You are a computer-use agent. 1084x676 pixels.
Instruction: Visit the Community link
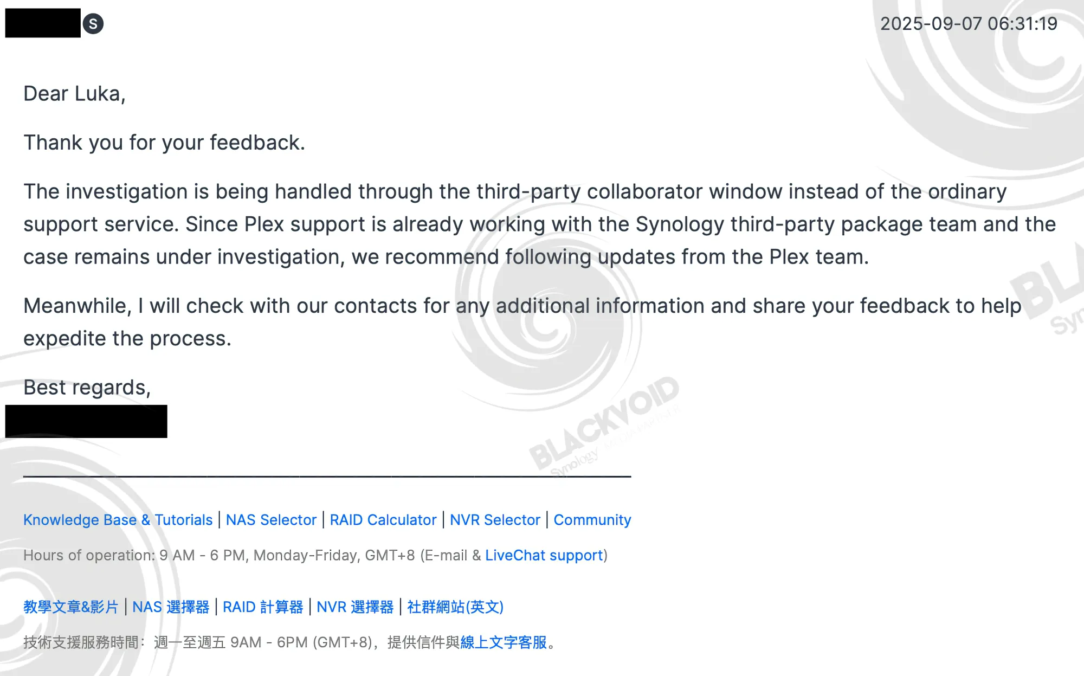click(592, 520)
